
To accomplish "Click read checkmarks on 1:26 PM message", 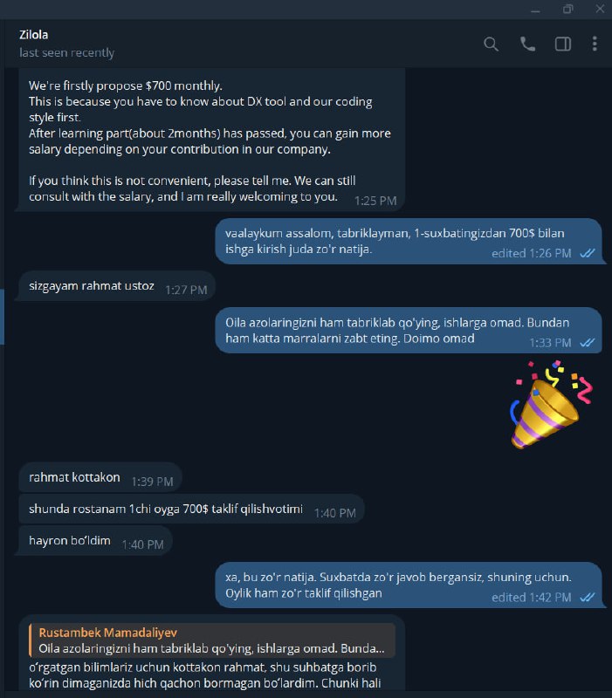I will 588,253.
